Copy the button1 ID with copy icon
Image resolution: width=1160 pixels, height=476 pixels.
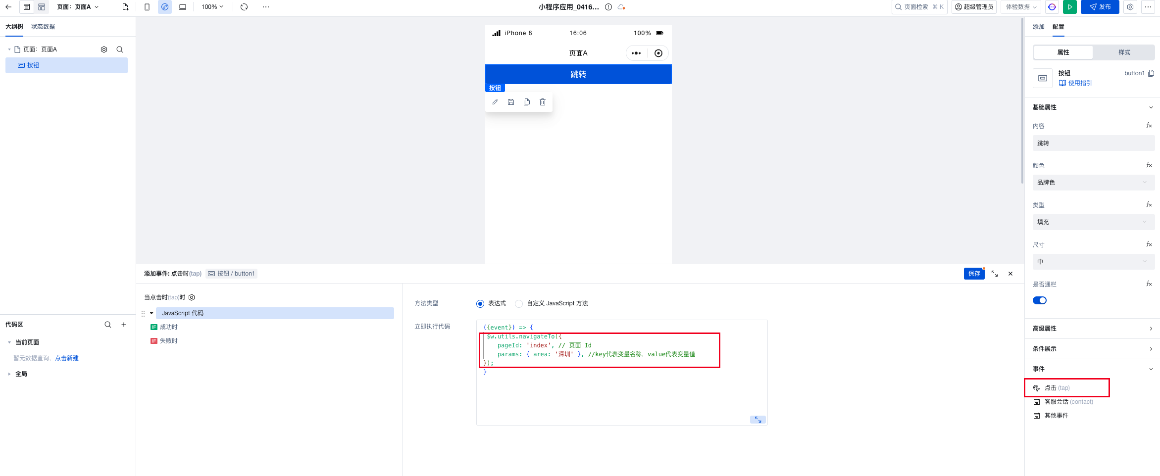pos(1151,73)
